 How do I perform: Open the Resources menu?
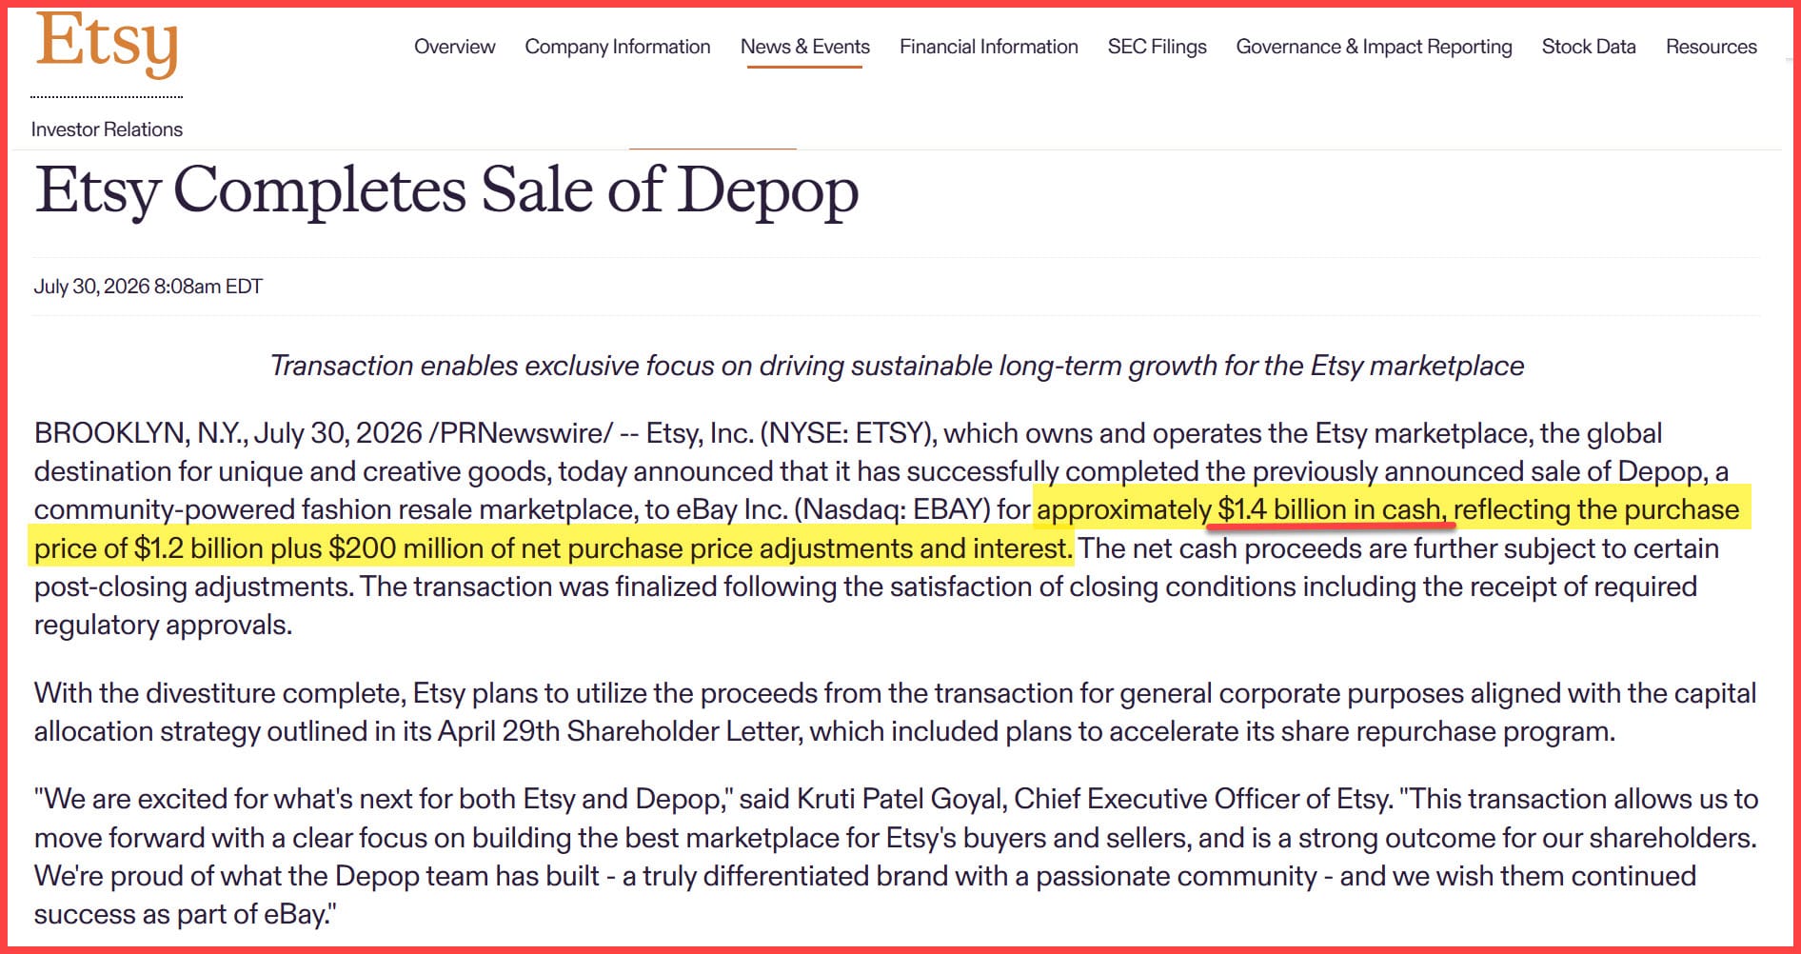1711,47
